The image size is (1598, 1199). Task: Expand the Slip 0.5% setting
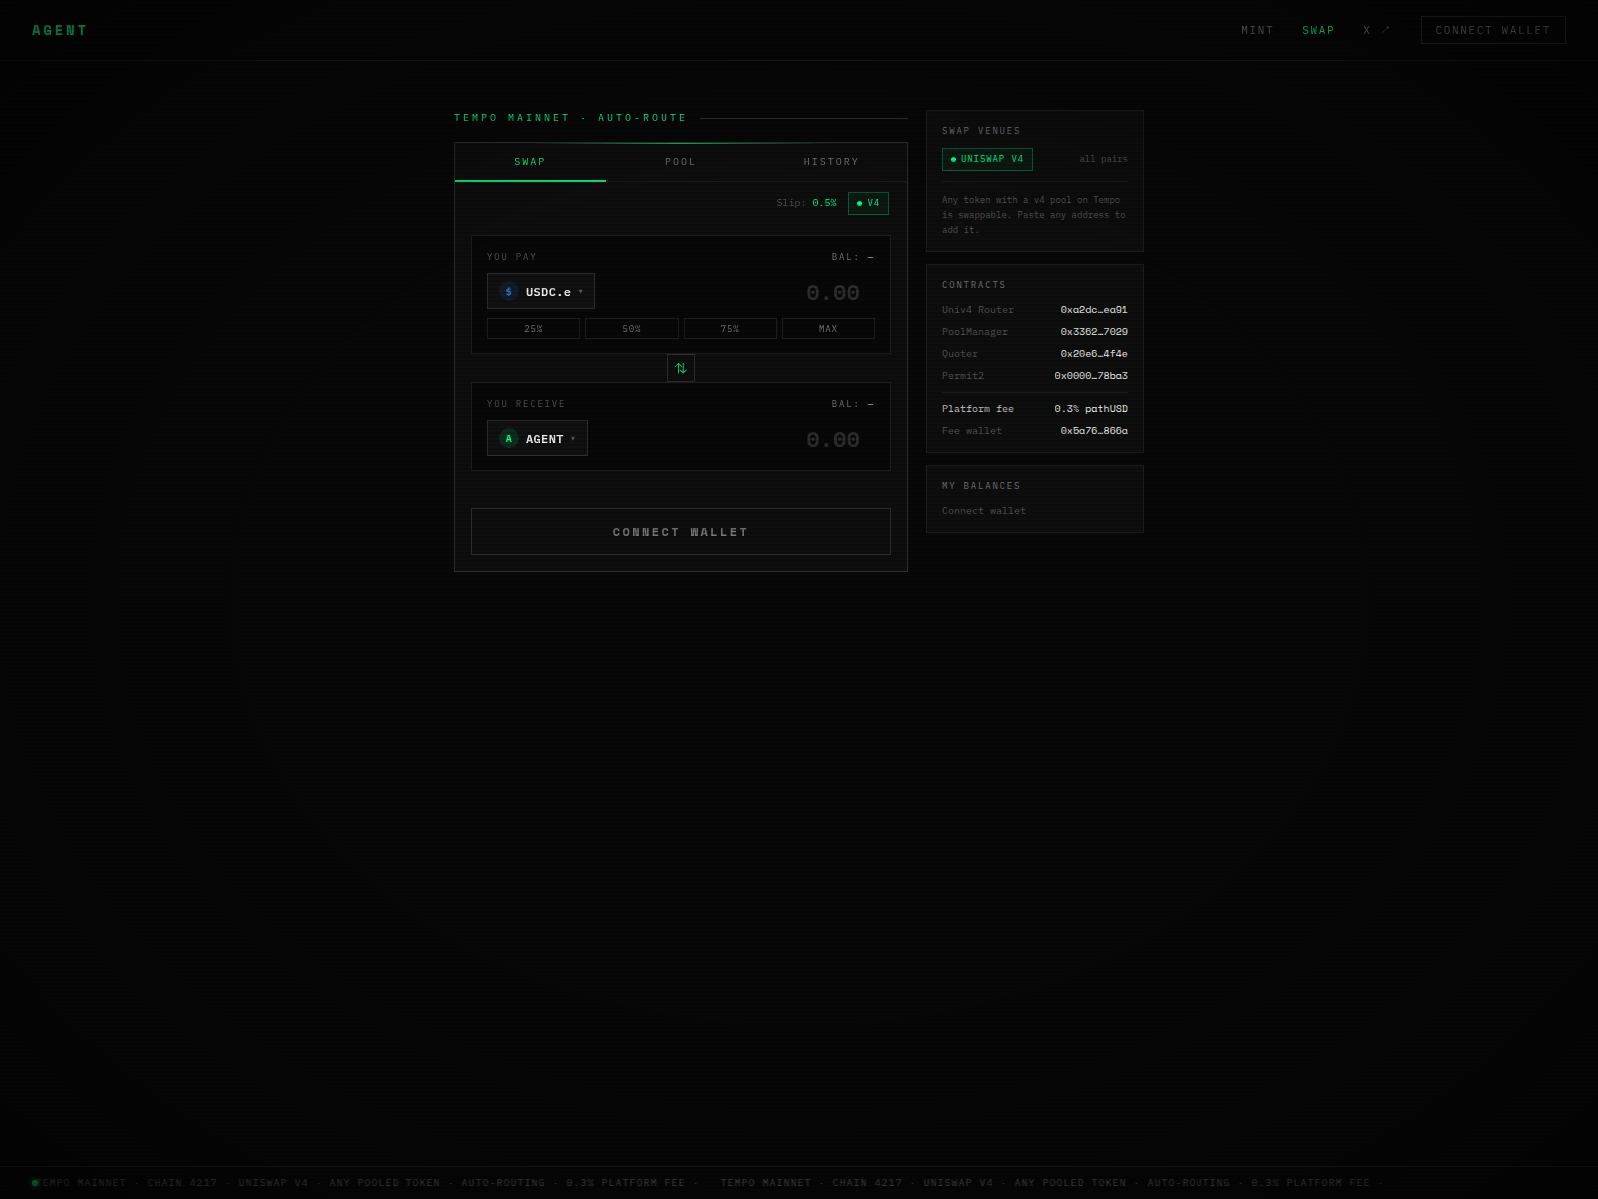click(x=807, y=203)
